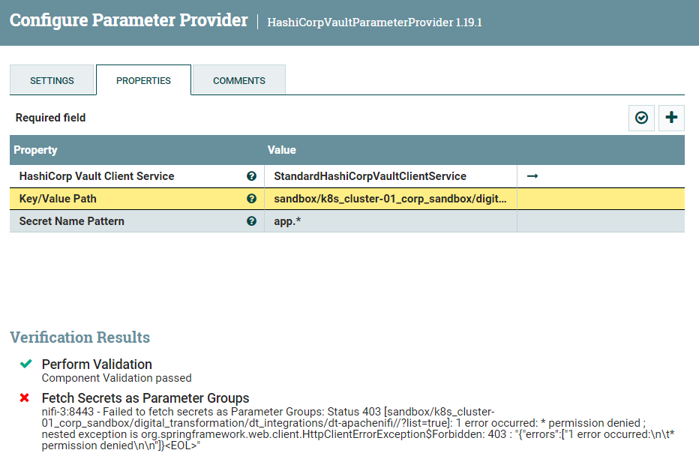Image resolution: width=699 pixels, height=468 pixels.
Task: Click help icon for Secret Name Pattern
Action: [x=252, y=221]
